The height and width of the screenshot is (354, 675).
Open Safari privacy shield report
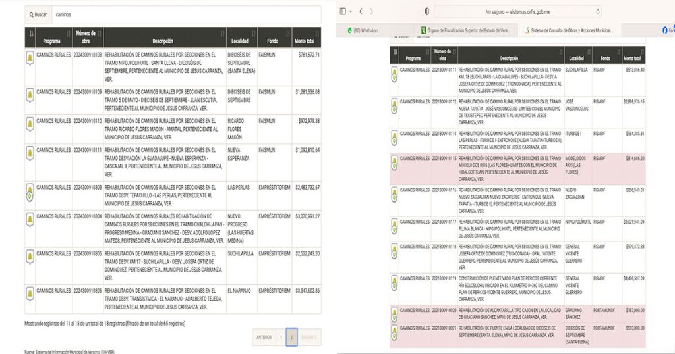tap(426, 12)
